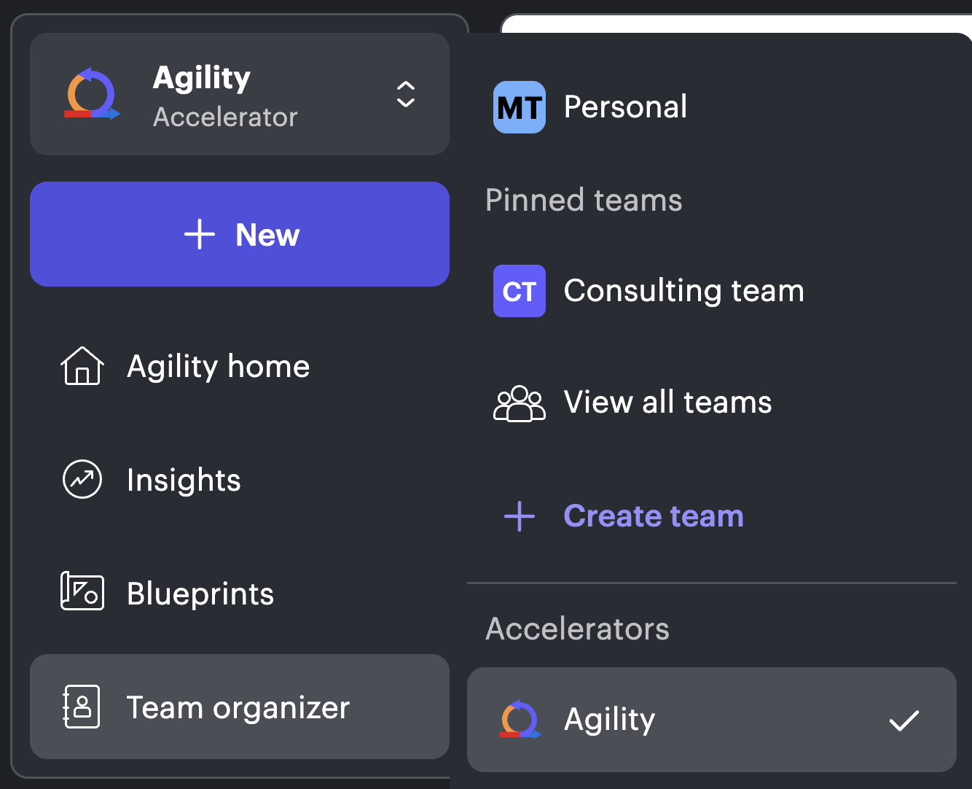Click the Agility logo under Accelerators
Viewport: 972px width, 789px height.
[520, 720]
